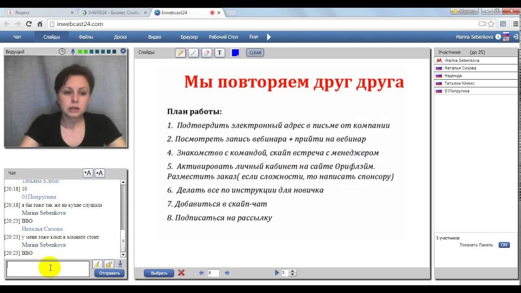Click the logout exit icon
521x293 pixels.
(516, 37)
